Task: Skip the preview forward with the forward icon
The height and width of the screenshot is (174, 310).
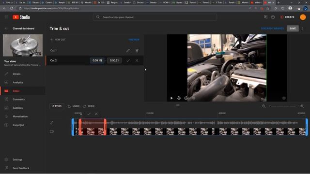Action: pyautogui.click(x=186, y=98)
